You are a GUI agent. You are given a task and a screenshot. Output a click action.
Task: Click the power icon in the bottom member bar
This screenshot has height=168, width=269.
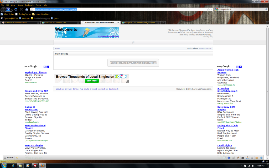pyautogui.click(x=261, y=158)
